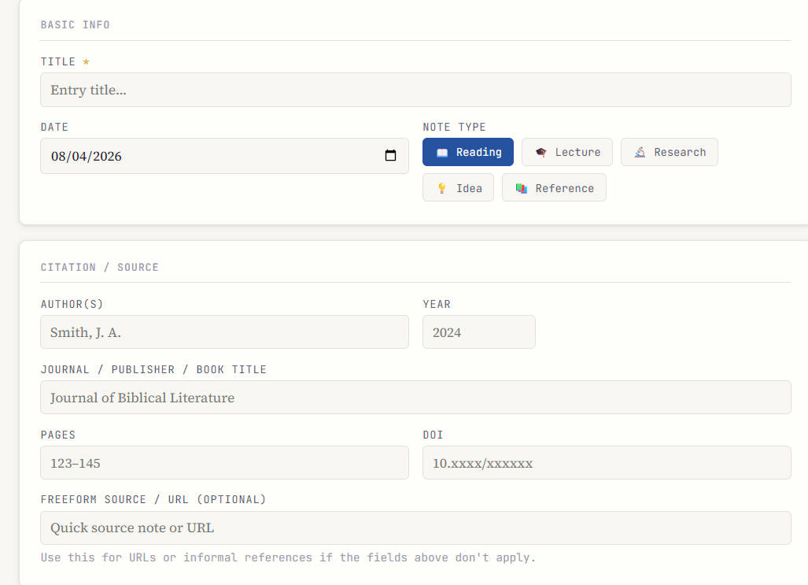Select the Pages input field
This screenshot has height=585, width=808.
point(224,463)
